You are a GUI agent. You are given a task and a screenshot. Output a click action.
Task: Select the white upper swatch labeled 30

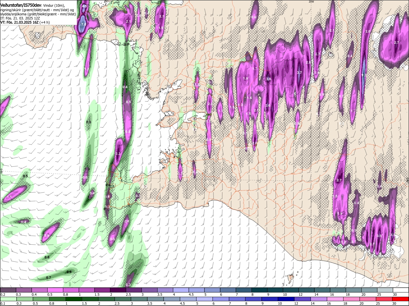(x=401, y=290)
